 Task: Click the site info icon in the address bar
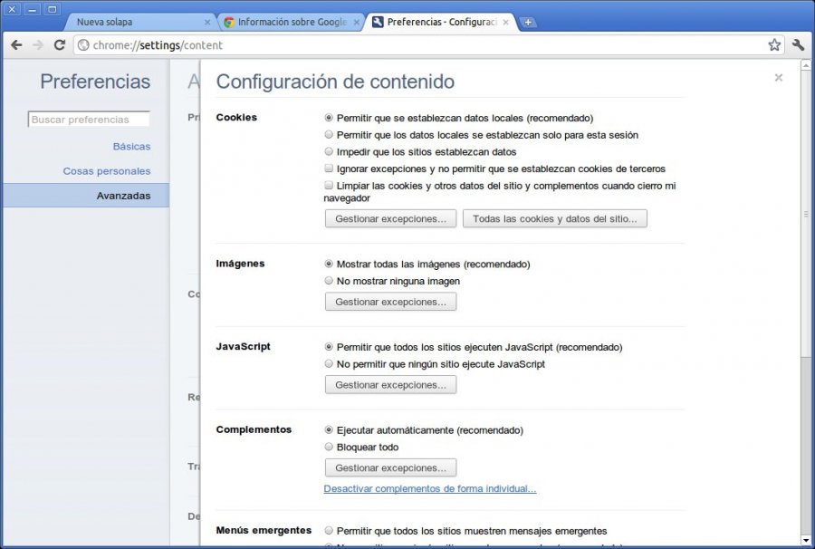[83, 45]
